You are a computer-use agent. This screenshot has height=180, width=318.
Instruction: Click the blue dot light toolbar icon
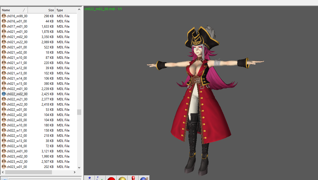pyautogui.click(x=89, y=178)
